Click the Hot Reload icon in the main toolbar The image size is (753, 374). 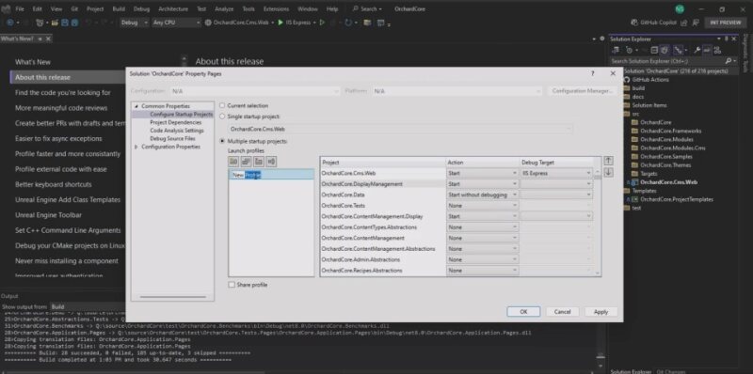click(x=348, y=23)
